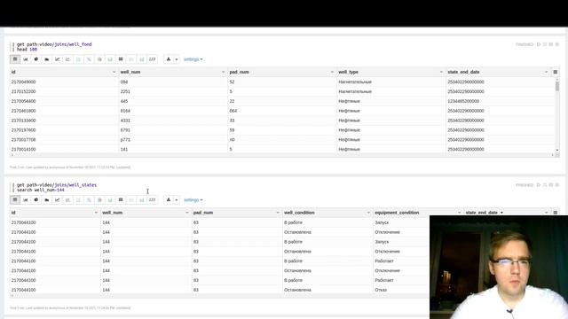Open state_end_date column menu in well_fond table
Screen dimensions: 568x319
pos(546,72)
